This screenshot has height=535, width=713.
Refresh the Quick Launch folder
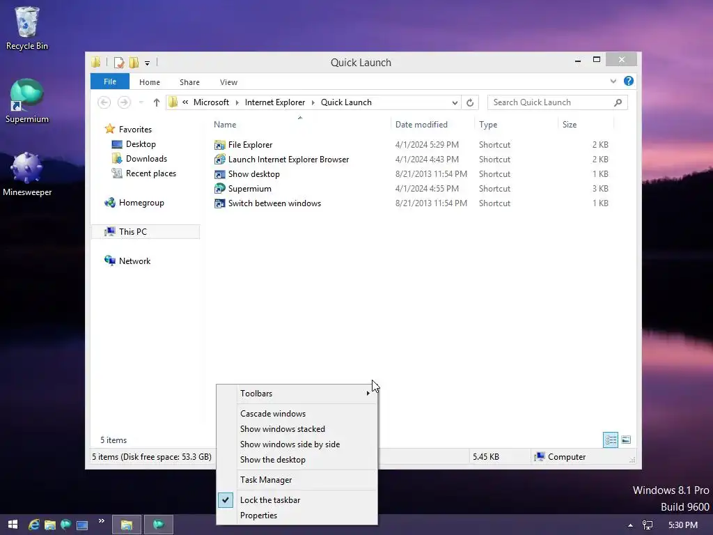(x=470, y=102)
